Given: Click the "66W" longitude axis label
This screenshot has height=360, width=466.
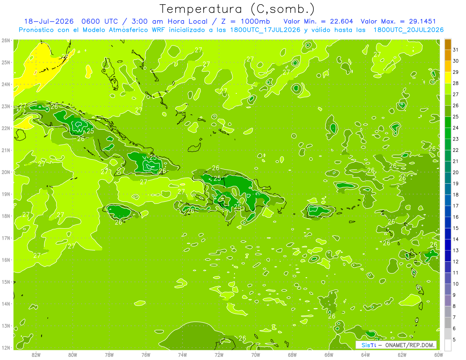Looking at the screenshot, I should (329, 355).
